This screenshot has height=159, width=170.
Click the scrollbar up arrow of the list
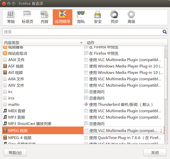coord(166,48)
